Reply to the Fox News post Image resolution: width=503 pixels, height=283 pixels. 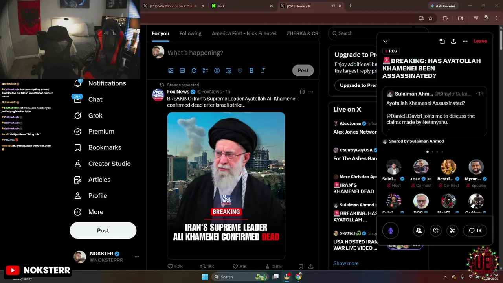coord(175,266)
